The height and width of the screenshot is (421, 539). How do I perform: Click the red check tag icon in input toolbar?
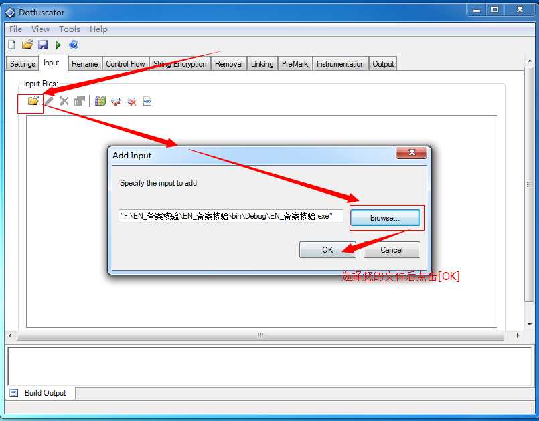point(116,101)
